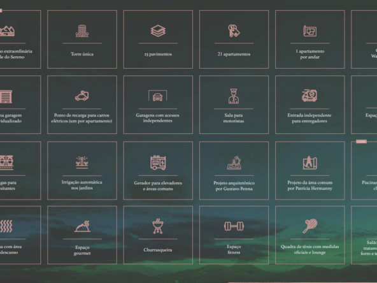Click the blueprint compass icon for Patrícia Hermanny

point(310,163)
